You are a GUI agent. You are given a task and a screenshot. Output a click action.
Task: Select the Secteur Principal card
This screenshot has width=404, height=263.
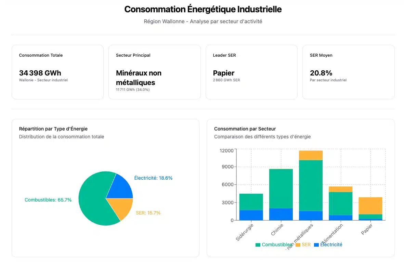coord(154,72)
